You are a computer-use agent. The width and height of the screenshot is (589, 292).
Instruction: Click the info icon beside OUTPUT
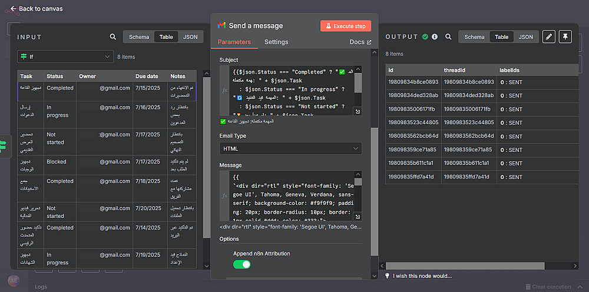[435, 37]
